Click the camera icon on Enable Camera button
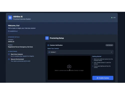The height and width of the screenshot is (94, 125). click(97, 78)
